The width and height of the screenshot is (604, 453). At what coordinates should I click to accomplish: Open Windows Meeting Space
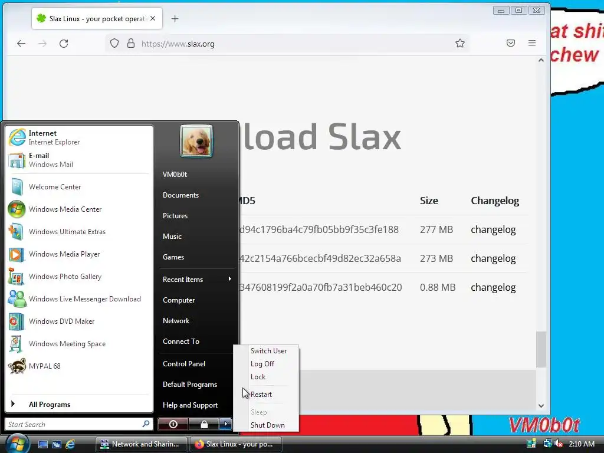click(79, 344)
